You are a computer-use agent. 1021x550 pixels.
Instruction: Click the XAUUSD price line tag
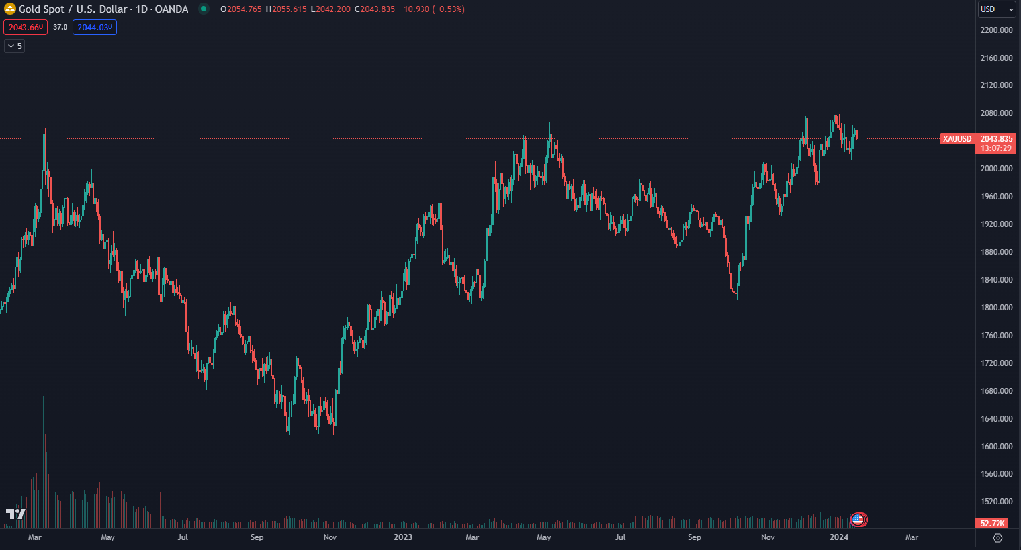(x=957, y=139)
